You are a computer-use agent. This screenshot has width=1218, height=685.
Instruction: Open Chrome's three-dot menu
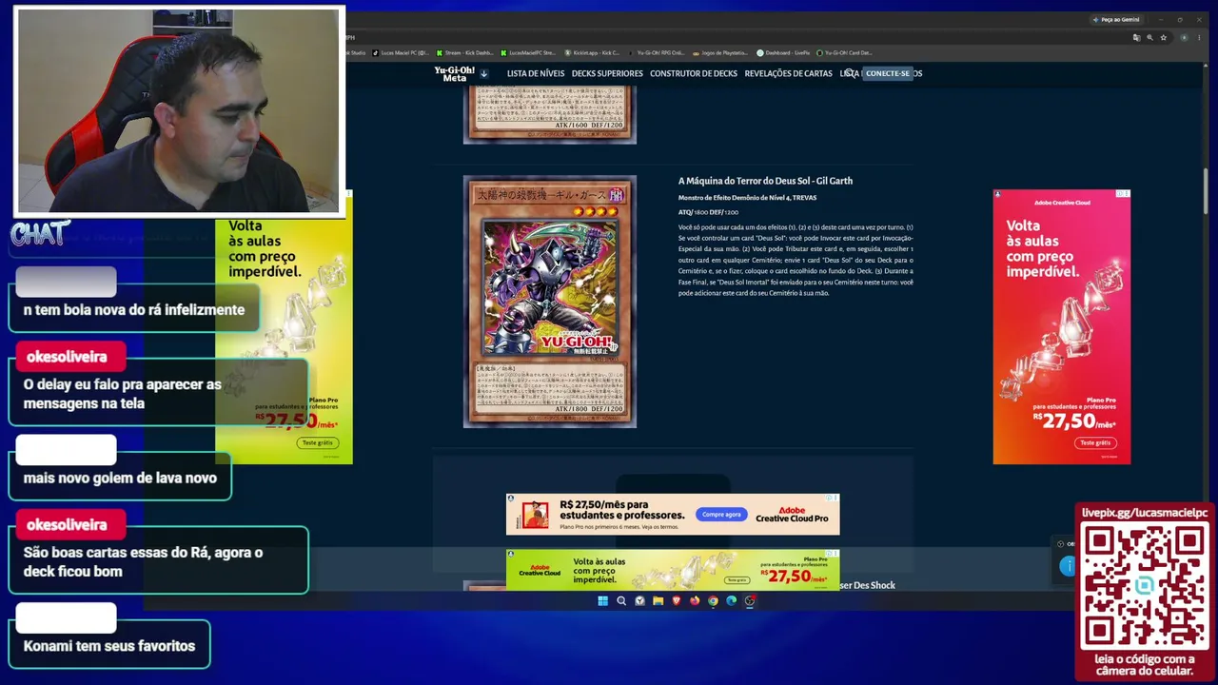pos(1199,37)
